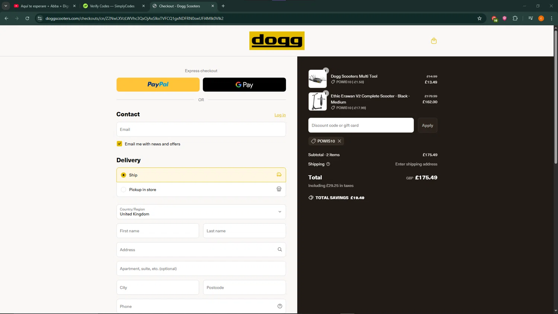Click the Apply discount button

[x=427, y=125]
